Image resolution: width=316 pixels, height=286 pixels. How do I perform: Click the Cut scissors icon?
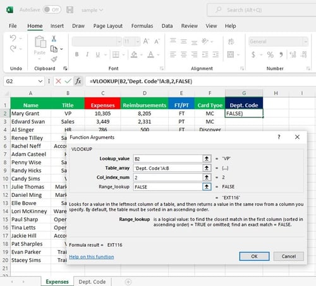[54, 39]
